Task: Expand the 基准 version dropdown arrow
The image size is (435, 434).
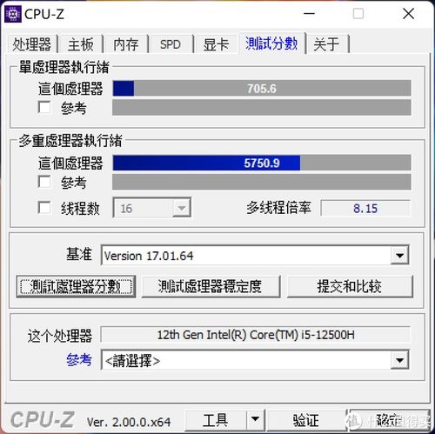Action: pyautogui.click(x=399, y=255)
